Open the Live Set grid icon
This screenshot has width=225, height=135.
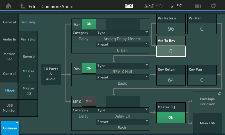tap(198, 6)
